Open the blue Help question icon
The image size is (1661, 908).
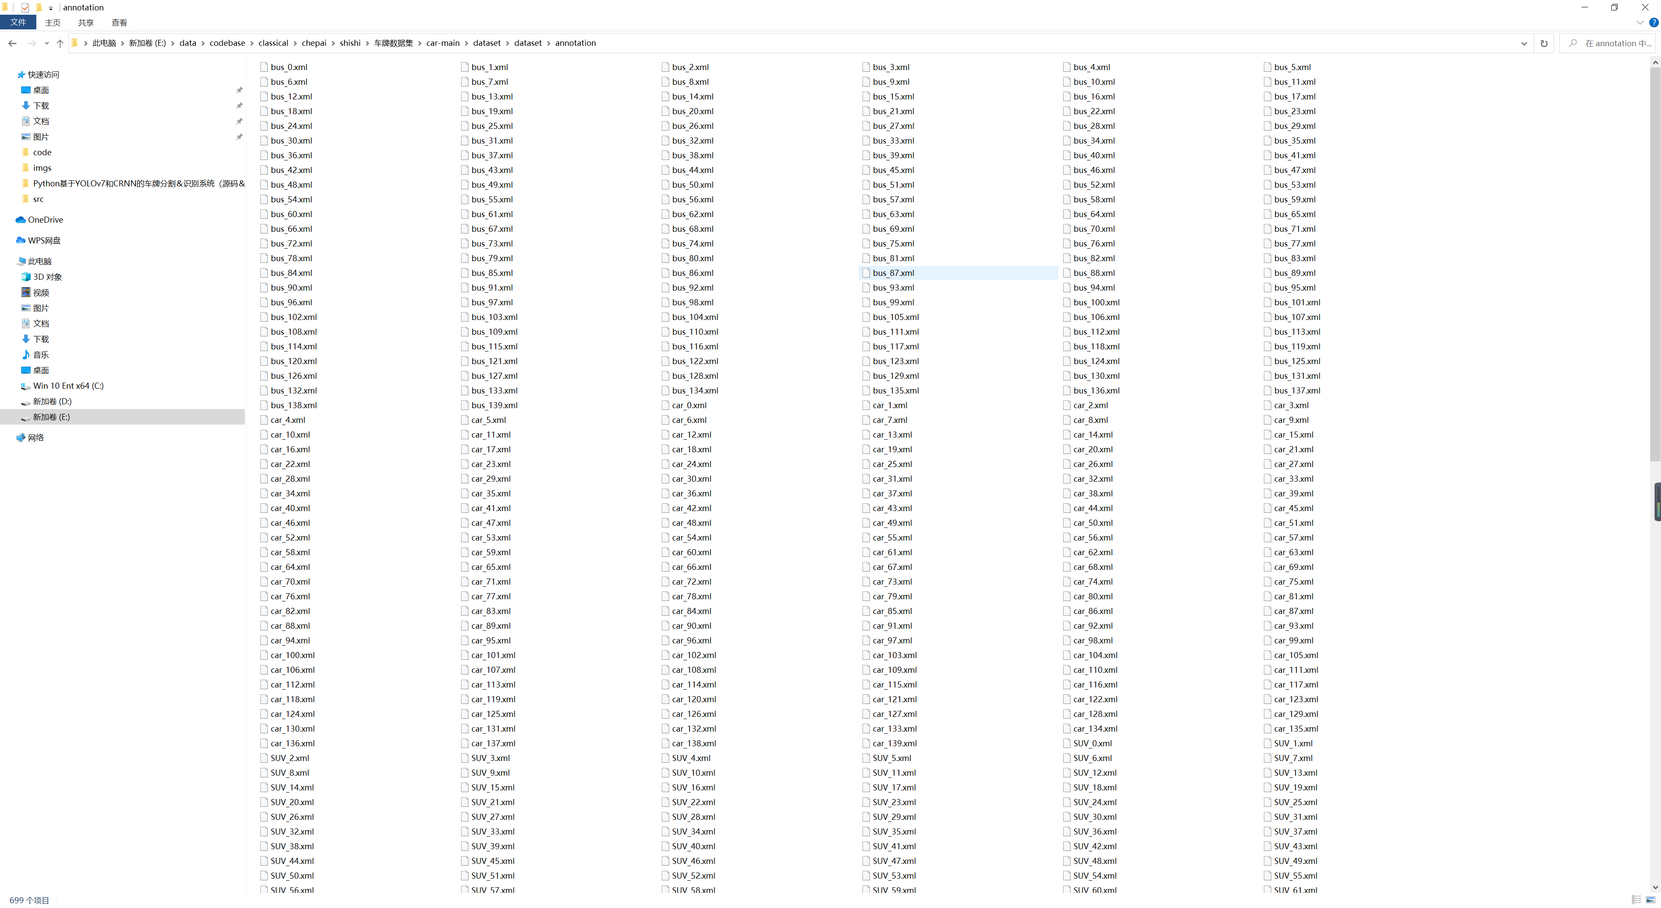click(1653, 22)
